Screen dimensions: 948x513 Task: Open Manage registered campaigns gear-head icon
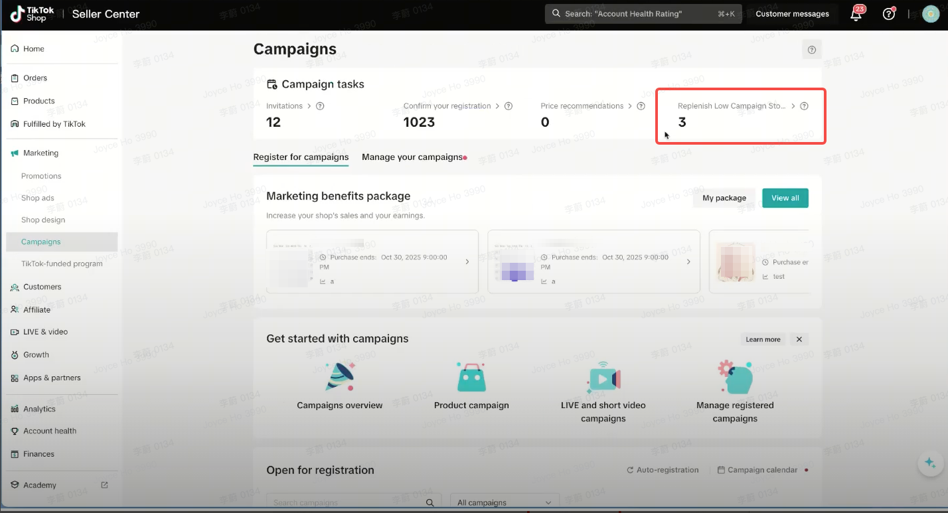735,377
